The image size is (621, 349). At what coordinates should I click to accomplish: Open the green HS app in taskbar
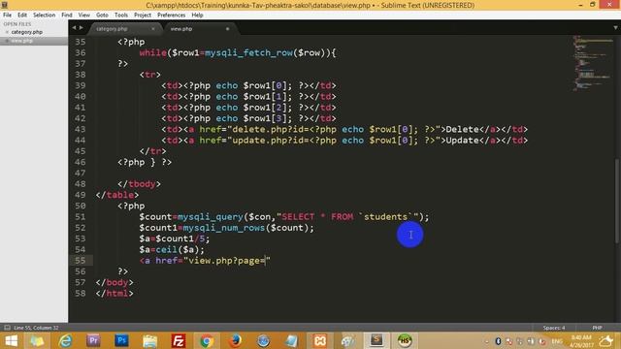click(x=405, y=340)
